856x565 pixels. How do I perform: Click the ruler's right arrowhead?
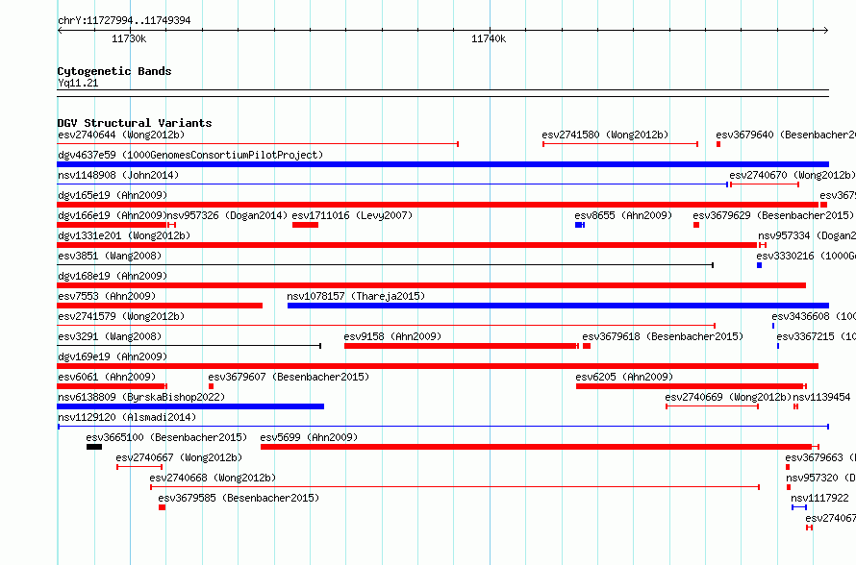pyautogui.click(x=826, y=30)
